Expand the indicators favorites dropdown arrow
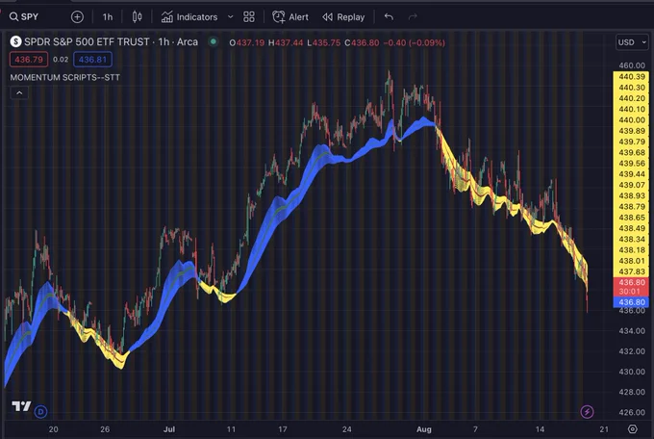 click(230, 17)
